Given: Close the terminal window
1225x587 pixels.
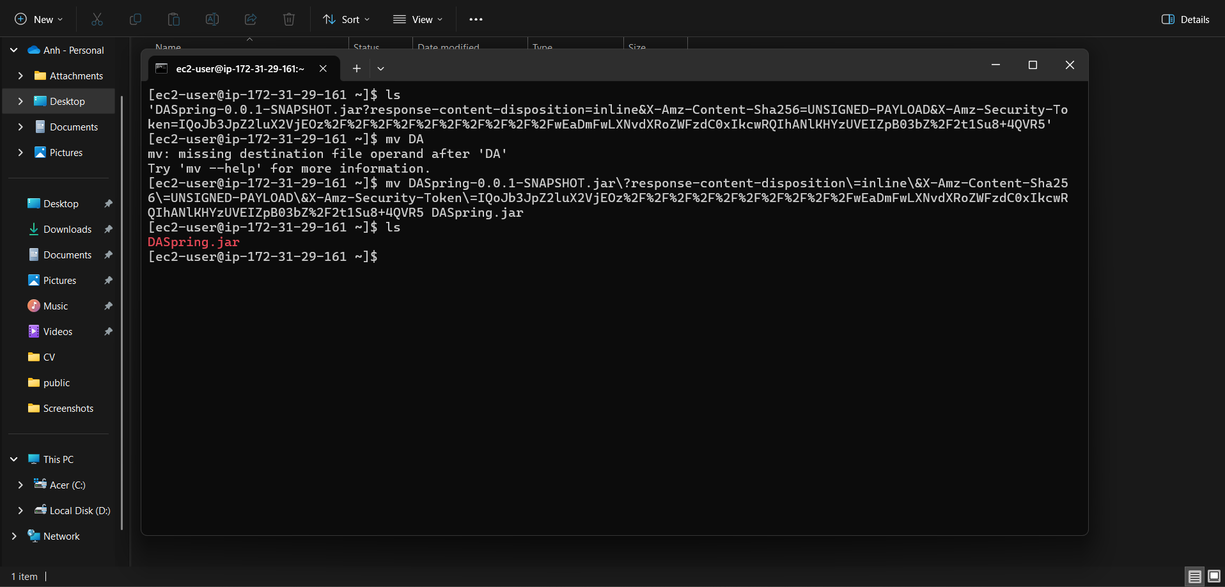Looking at the screenshot, I should 1070,65.
